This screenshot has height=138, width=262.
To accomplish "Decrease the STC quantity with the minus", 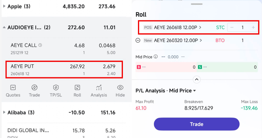I will point(232,27).
